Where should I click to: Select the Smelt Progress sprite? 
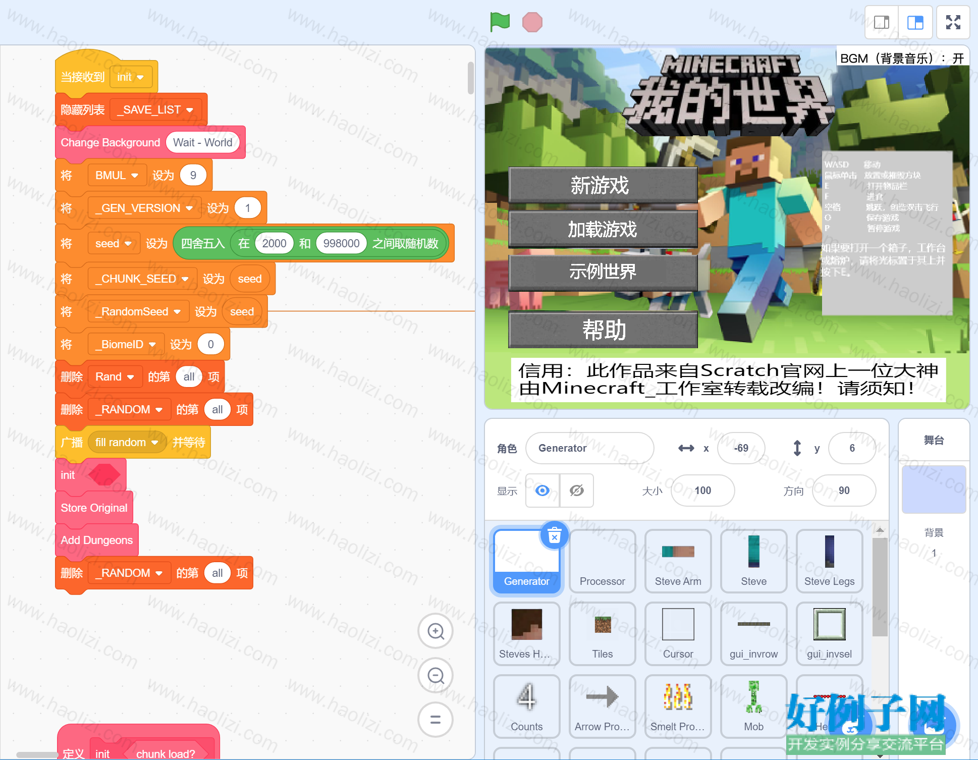pos(678,706)
